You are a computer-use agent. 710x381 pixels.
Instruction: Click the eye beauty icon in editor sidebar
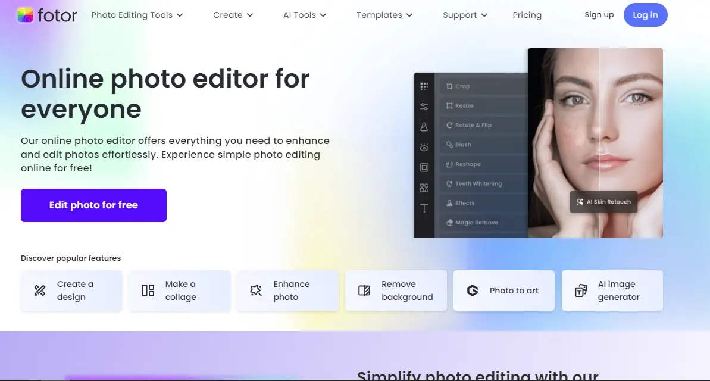424,147
